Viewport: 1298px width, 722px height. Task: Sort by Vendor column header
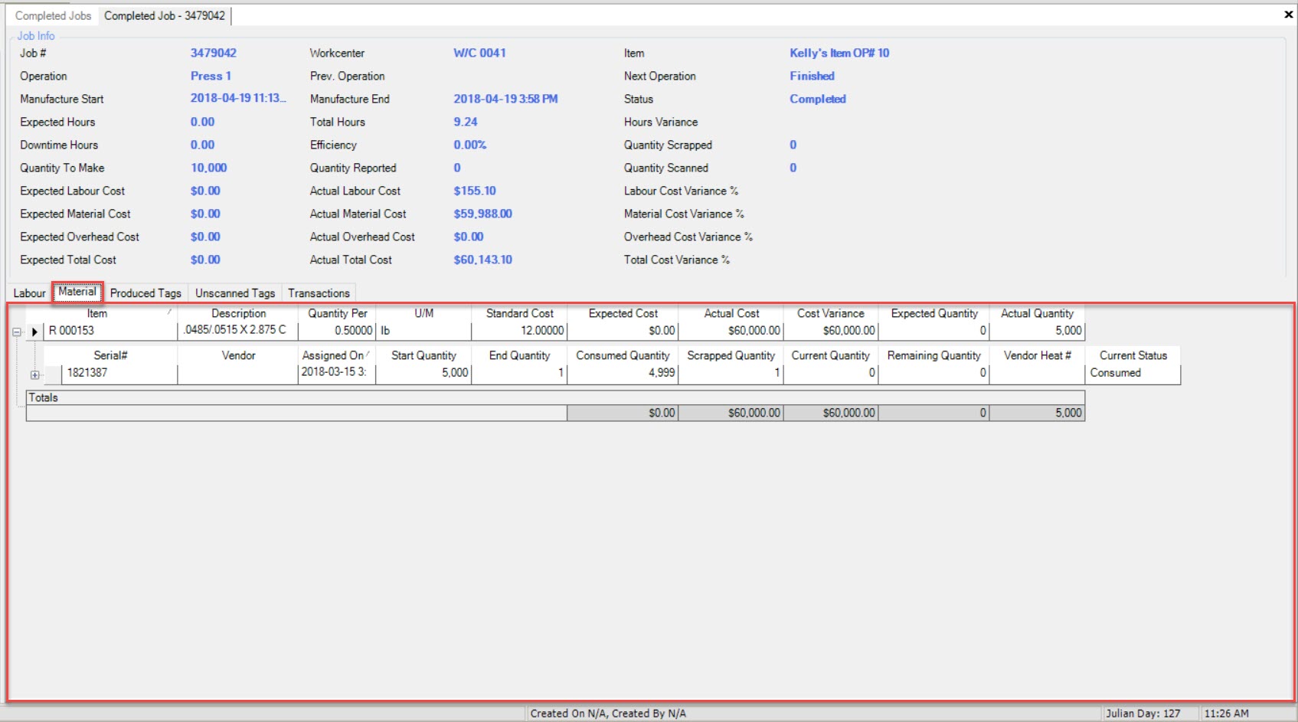click(238, 356)
